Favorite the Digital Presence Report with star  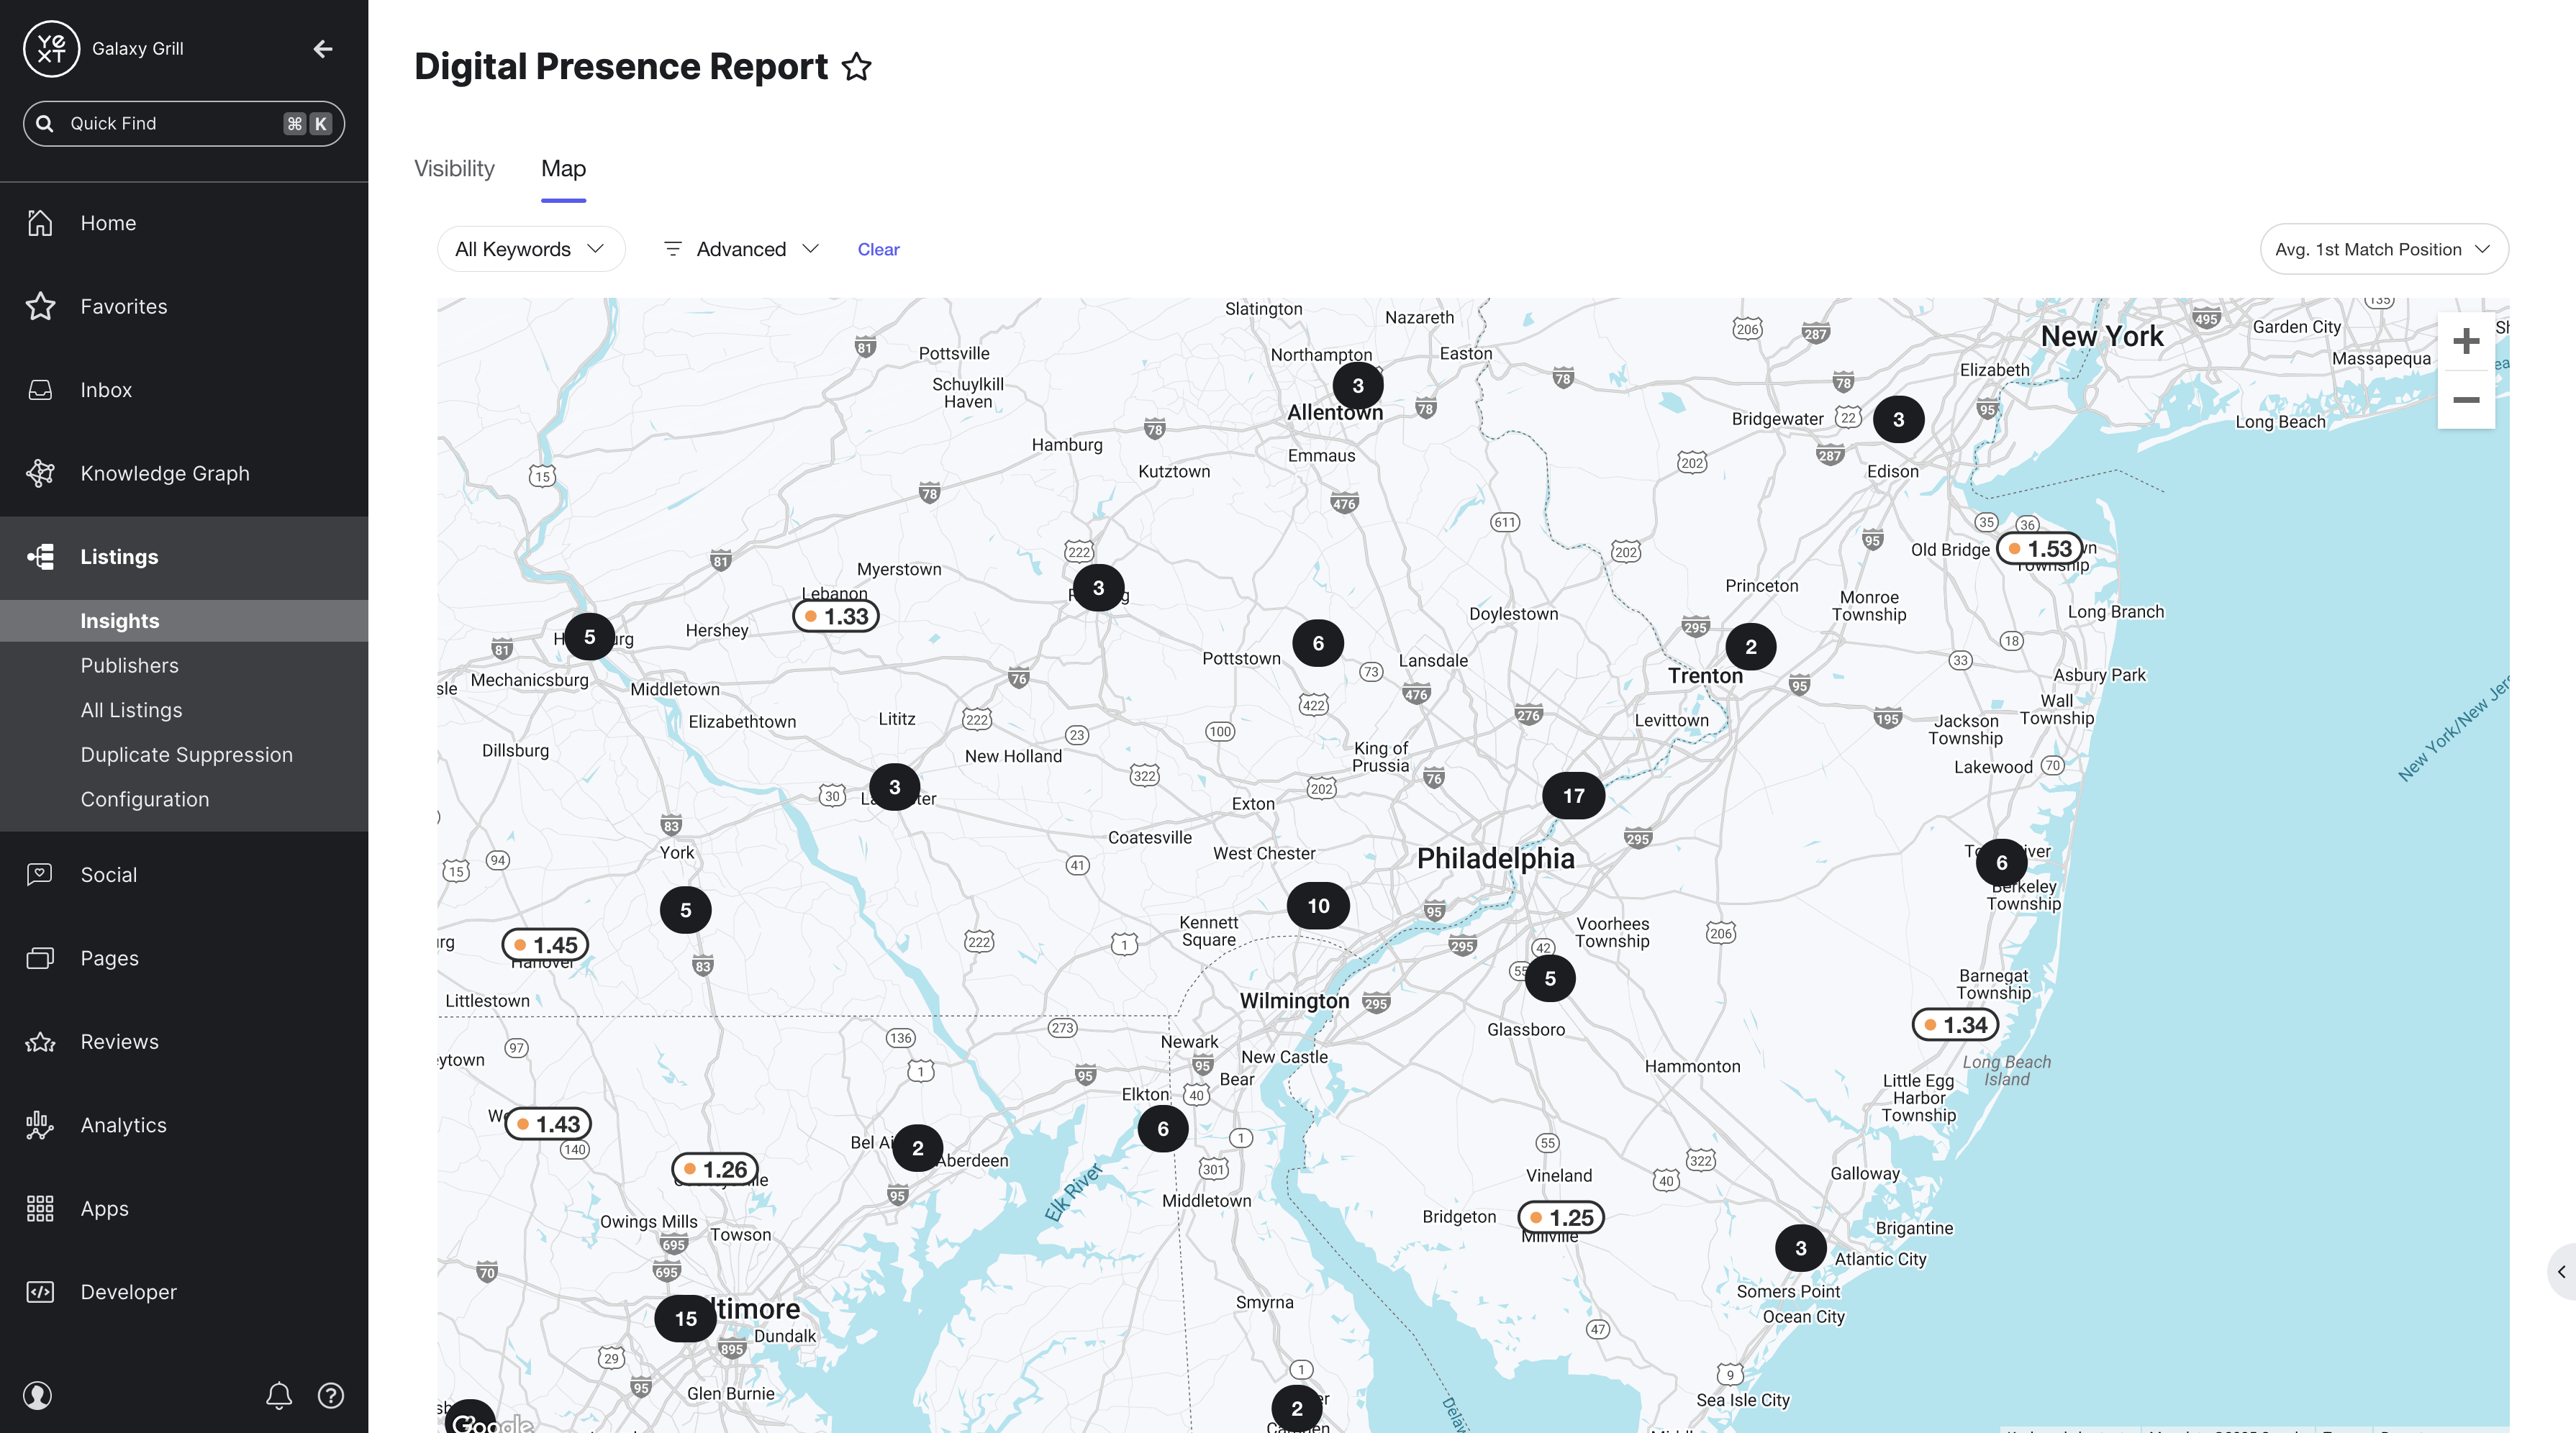coord(856,67)
